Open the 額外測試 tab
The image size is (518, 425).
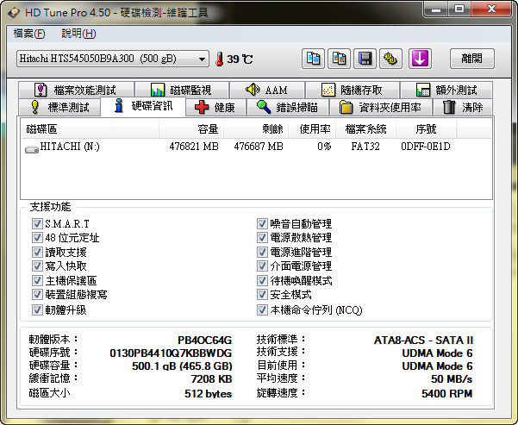446,90
